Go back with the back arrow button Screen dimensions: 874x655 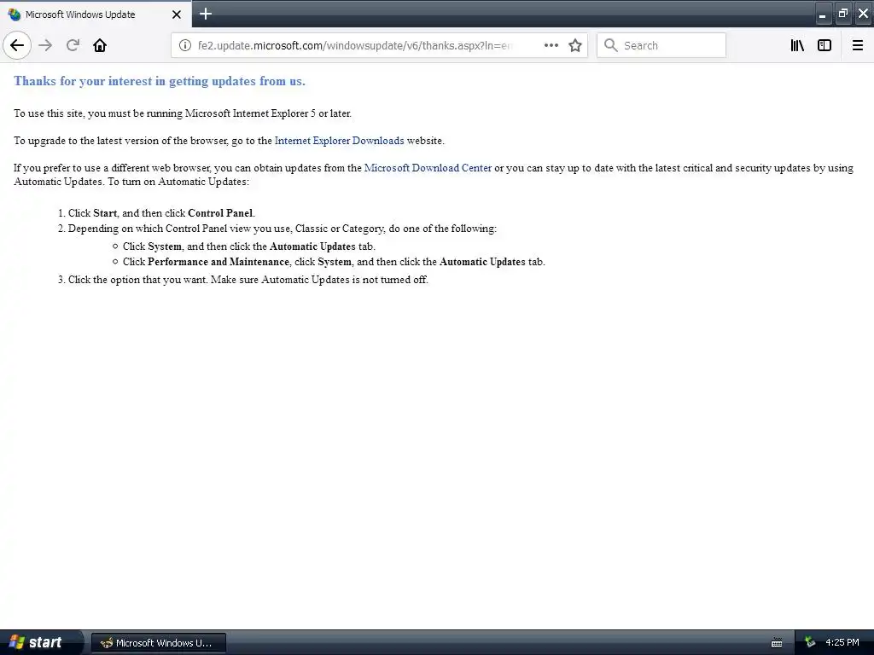(x=17, y=45)
